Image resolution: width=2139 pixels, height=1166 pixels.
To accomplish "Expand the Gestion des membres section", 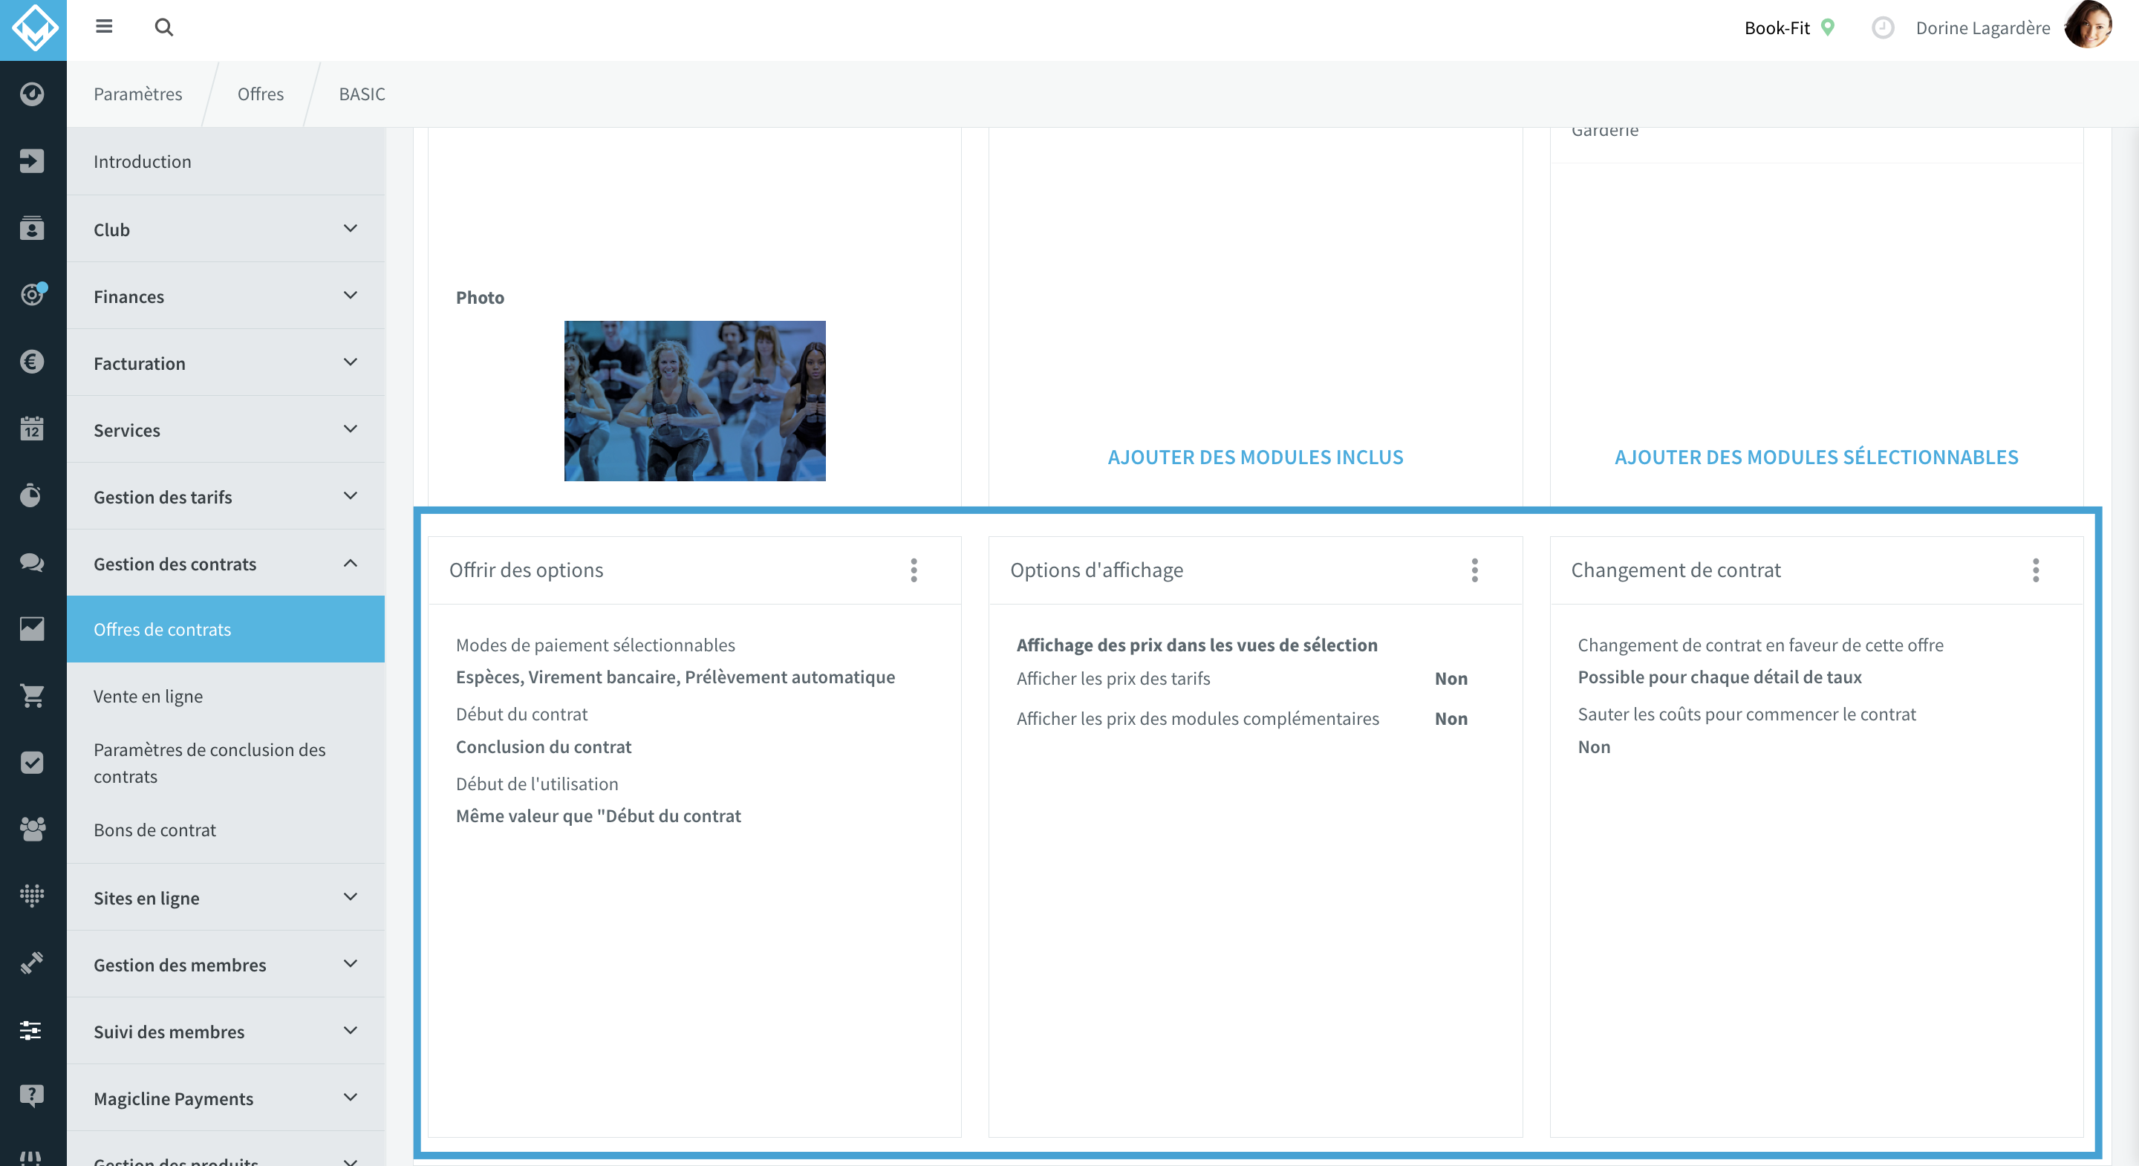I will pos(226,964).
